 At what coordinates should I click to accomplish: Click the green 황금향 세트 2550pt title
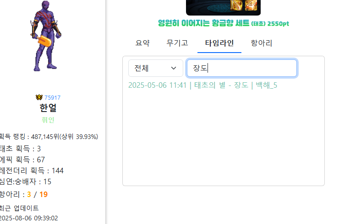(x=224, y=23)
